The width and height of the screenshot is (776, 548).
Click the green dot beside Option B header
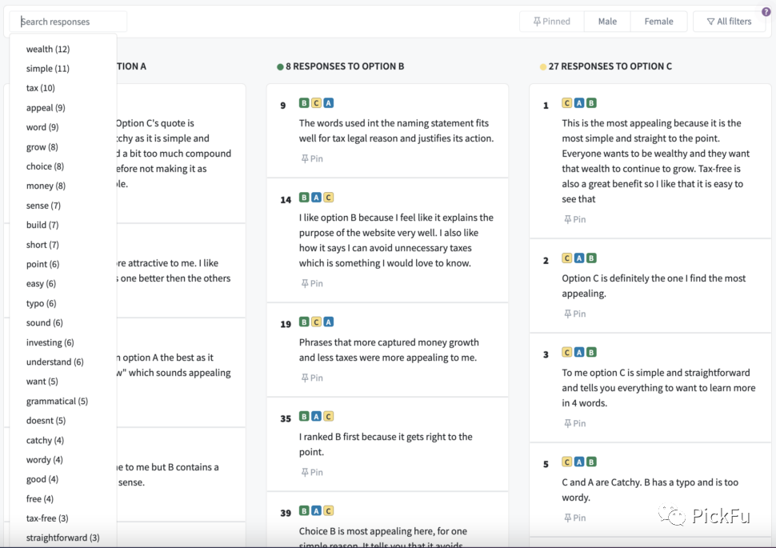point(280,66)
